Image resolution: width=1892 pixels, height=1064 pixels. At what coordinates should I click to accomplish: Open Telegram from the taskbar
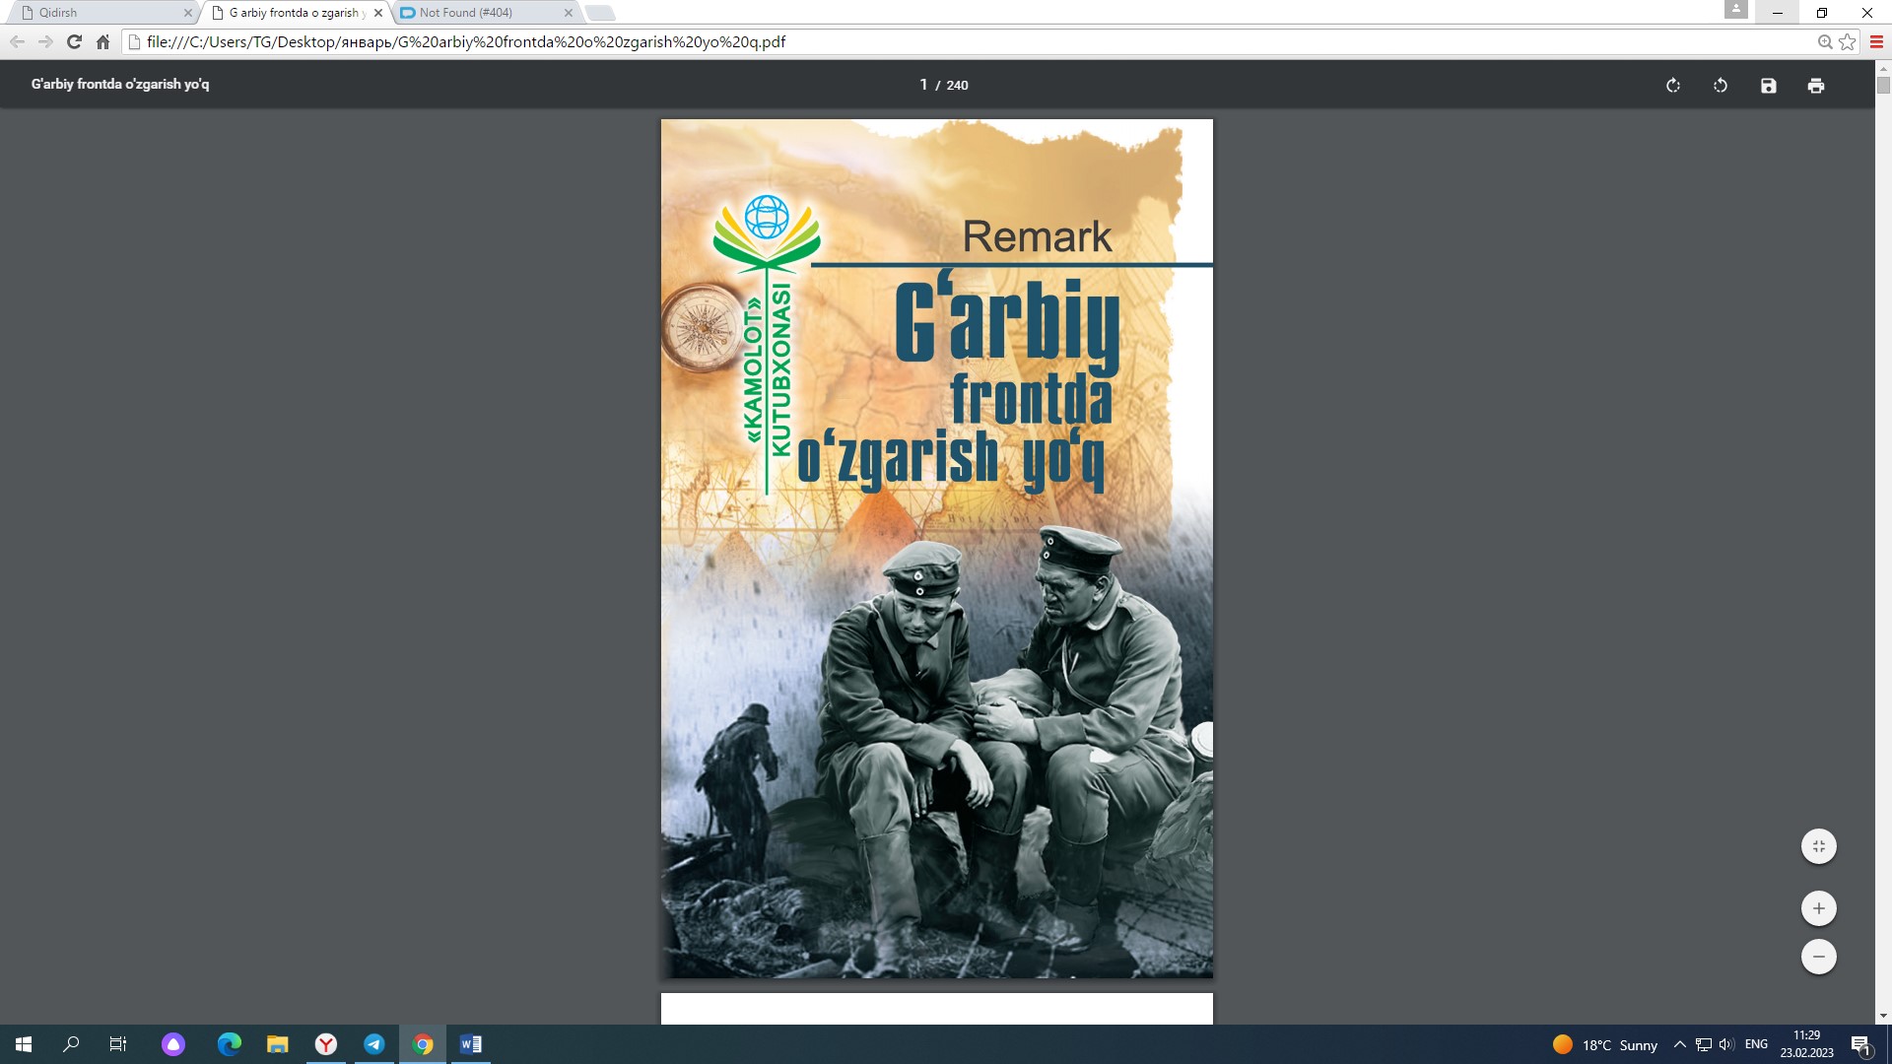(374, 1044)
